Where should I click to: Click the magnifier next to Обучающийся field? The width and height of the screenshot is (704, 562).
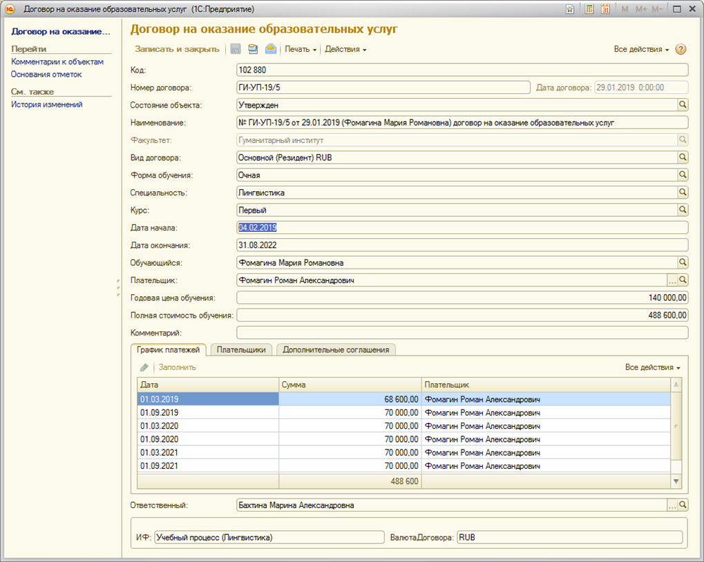(x=683, y=262)
